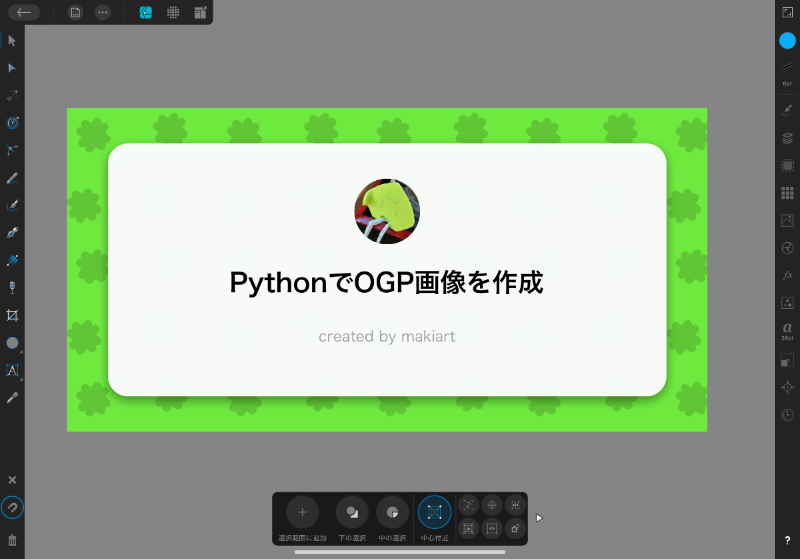
Task: Select the Crop tool
Action: click(12, 315)
